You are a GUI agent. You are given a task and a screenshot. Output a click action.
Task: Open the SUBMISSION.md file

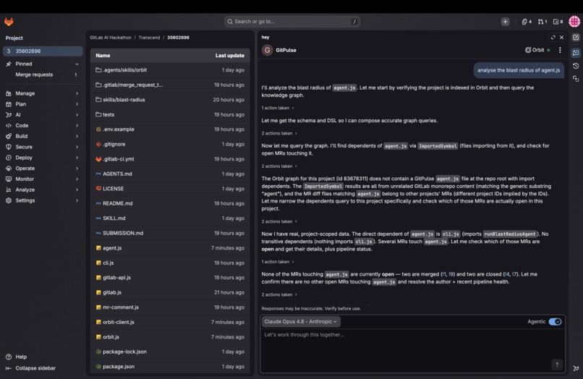[x=123, y=233]
